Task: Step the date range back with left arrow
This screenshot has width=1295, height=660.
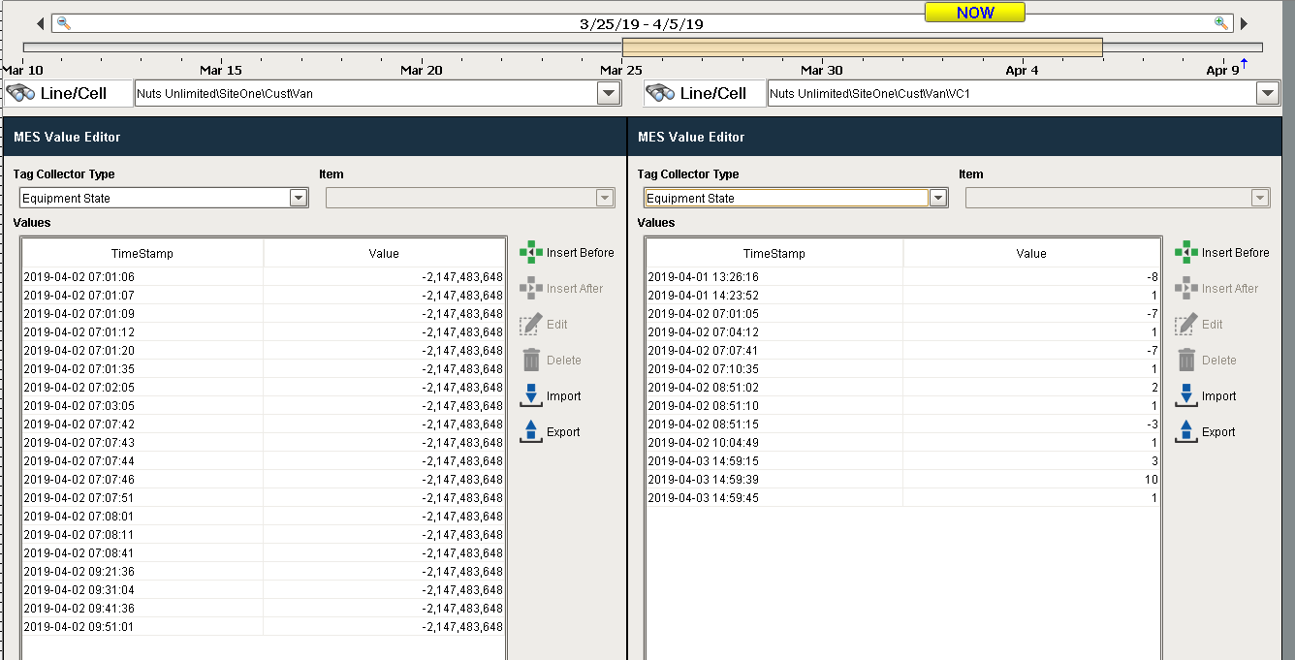Action: point(40,23)
